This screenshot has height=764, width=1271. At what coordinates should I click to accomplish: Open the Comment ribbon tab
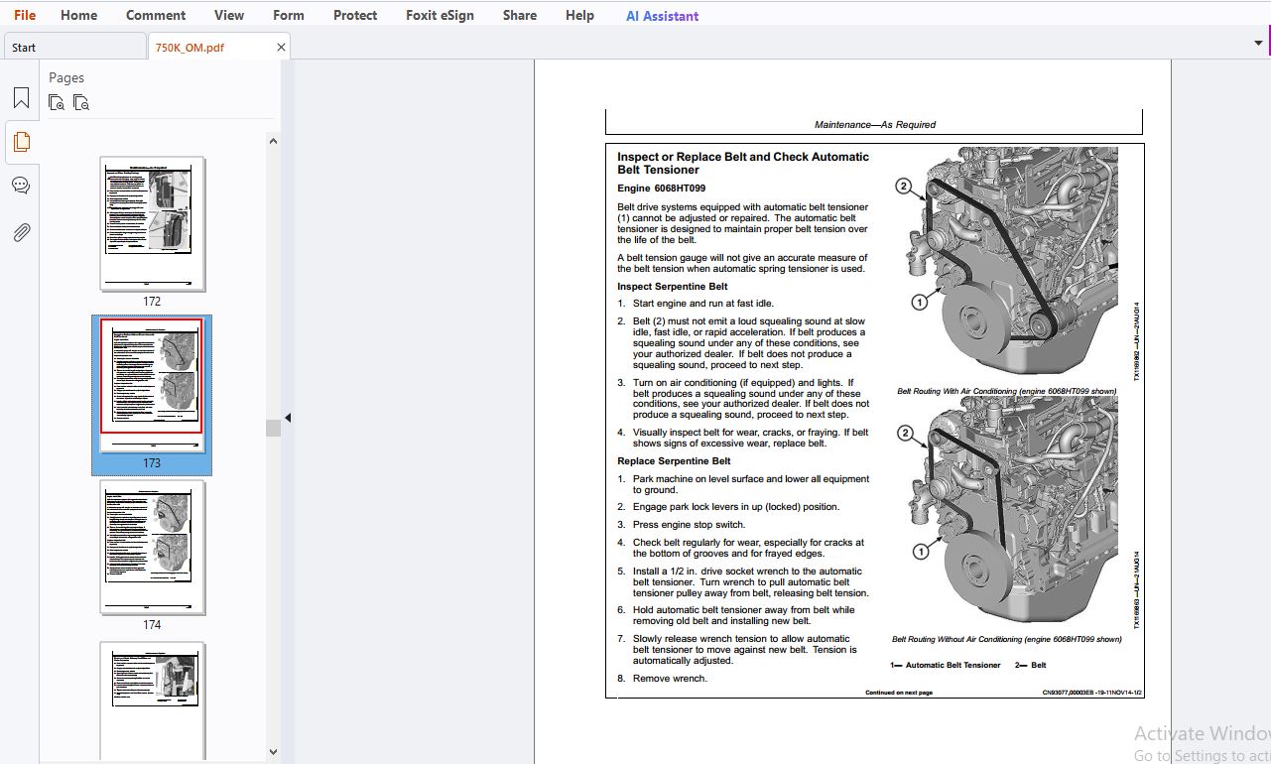[x=156, y=15]
